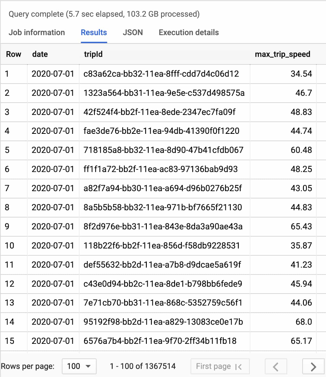Image resolution: width=326 pixels, height=377 pixels.
Task: Switch to the Results tab
Action: pyautogui.click(x=94, y=32)
